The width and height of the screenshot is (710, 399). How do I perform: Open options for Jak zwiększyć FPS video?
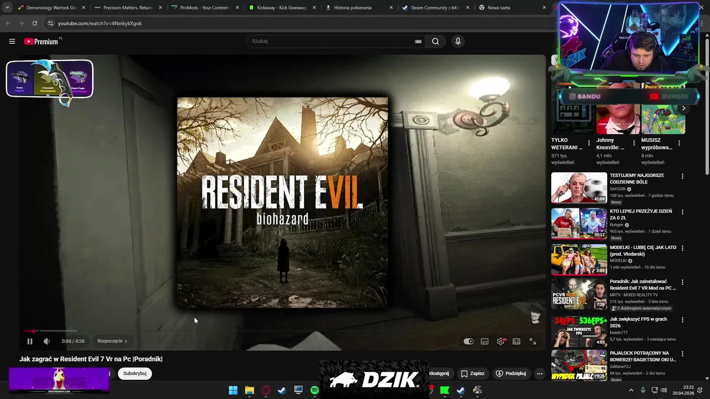tap(682, 320)
